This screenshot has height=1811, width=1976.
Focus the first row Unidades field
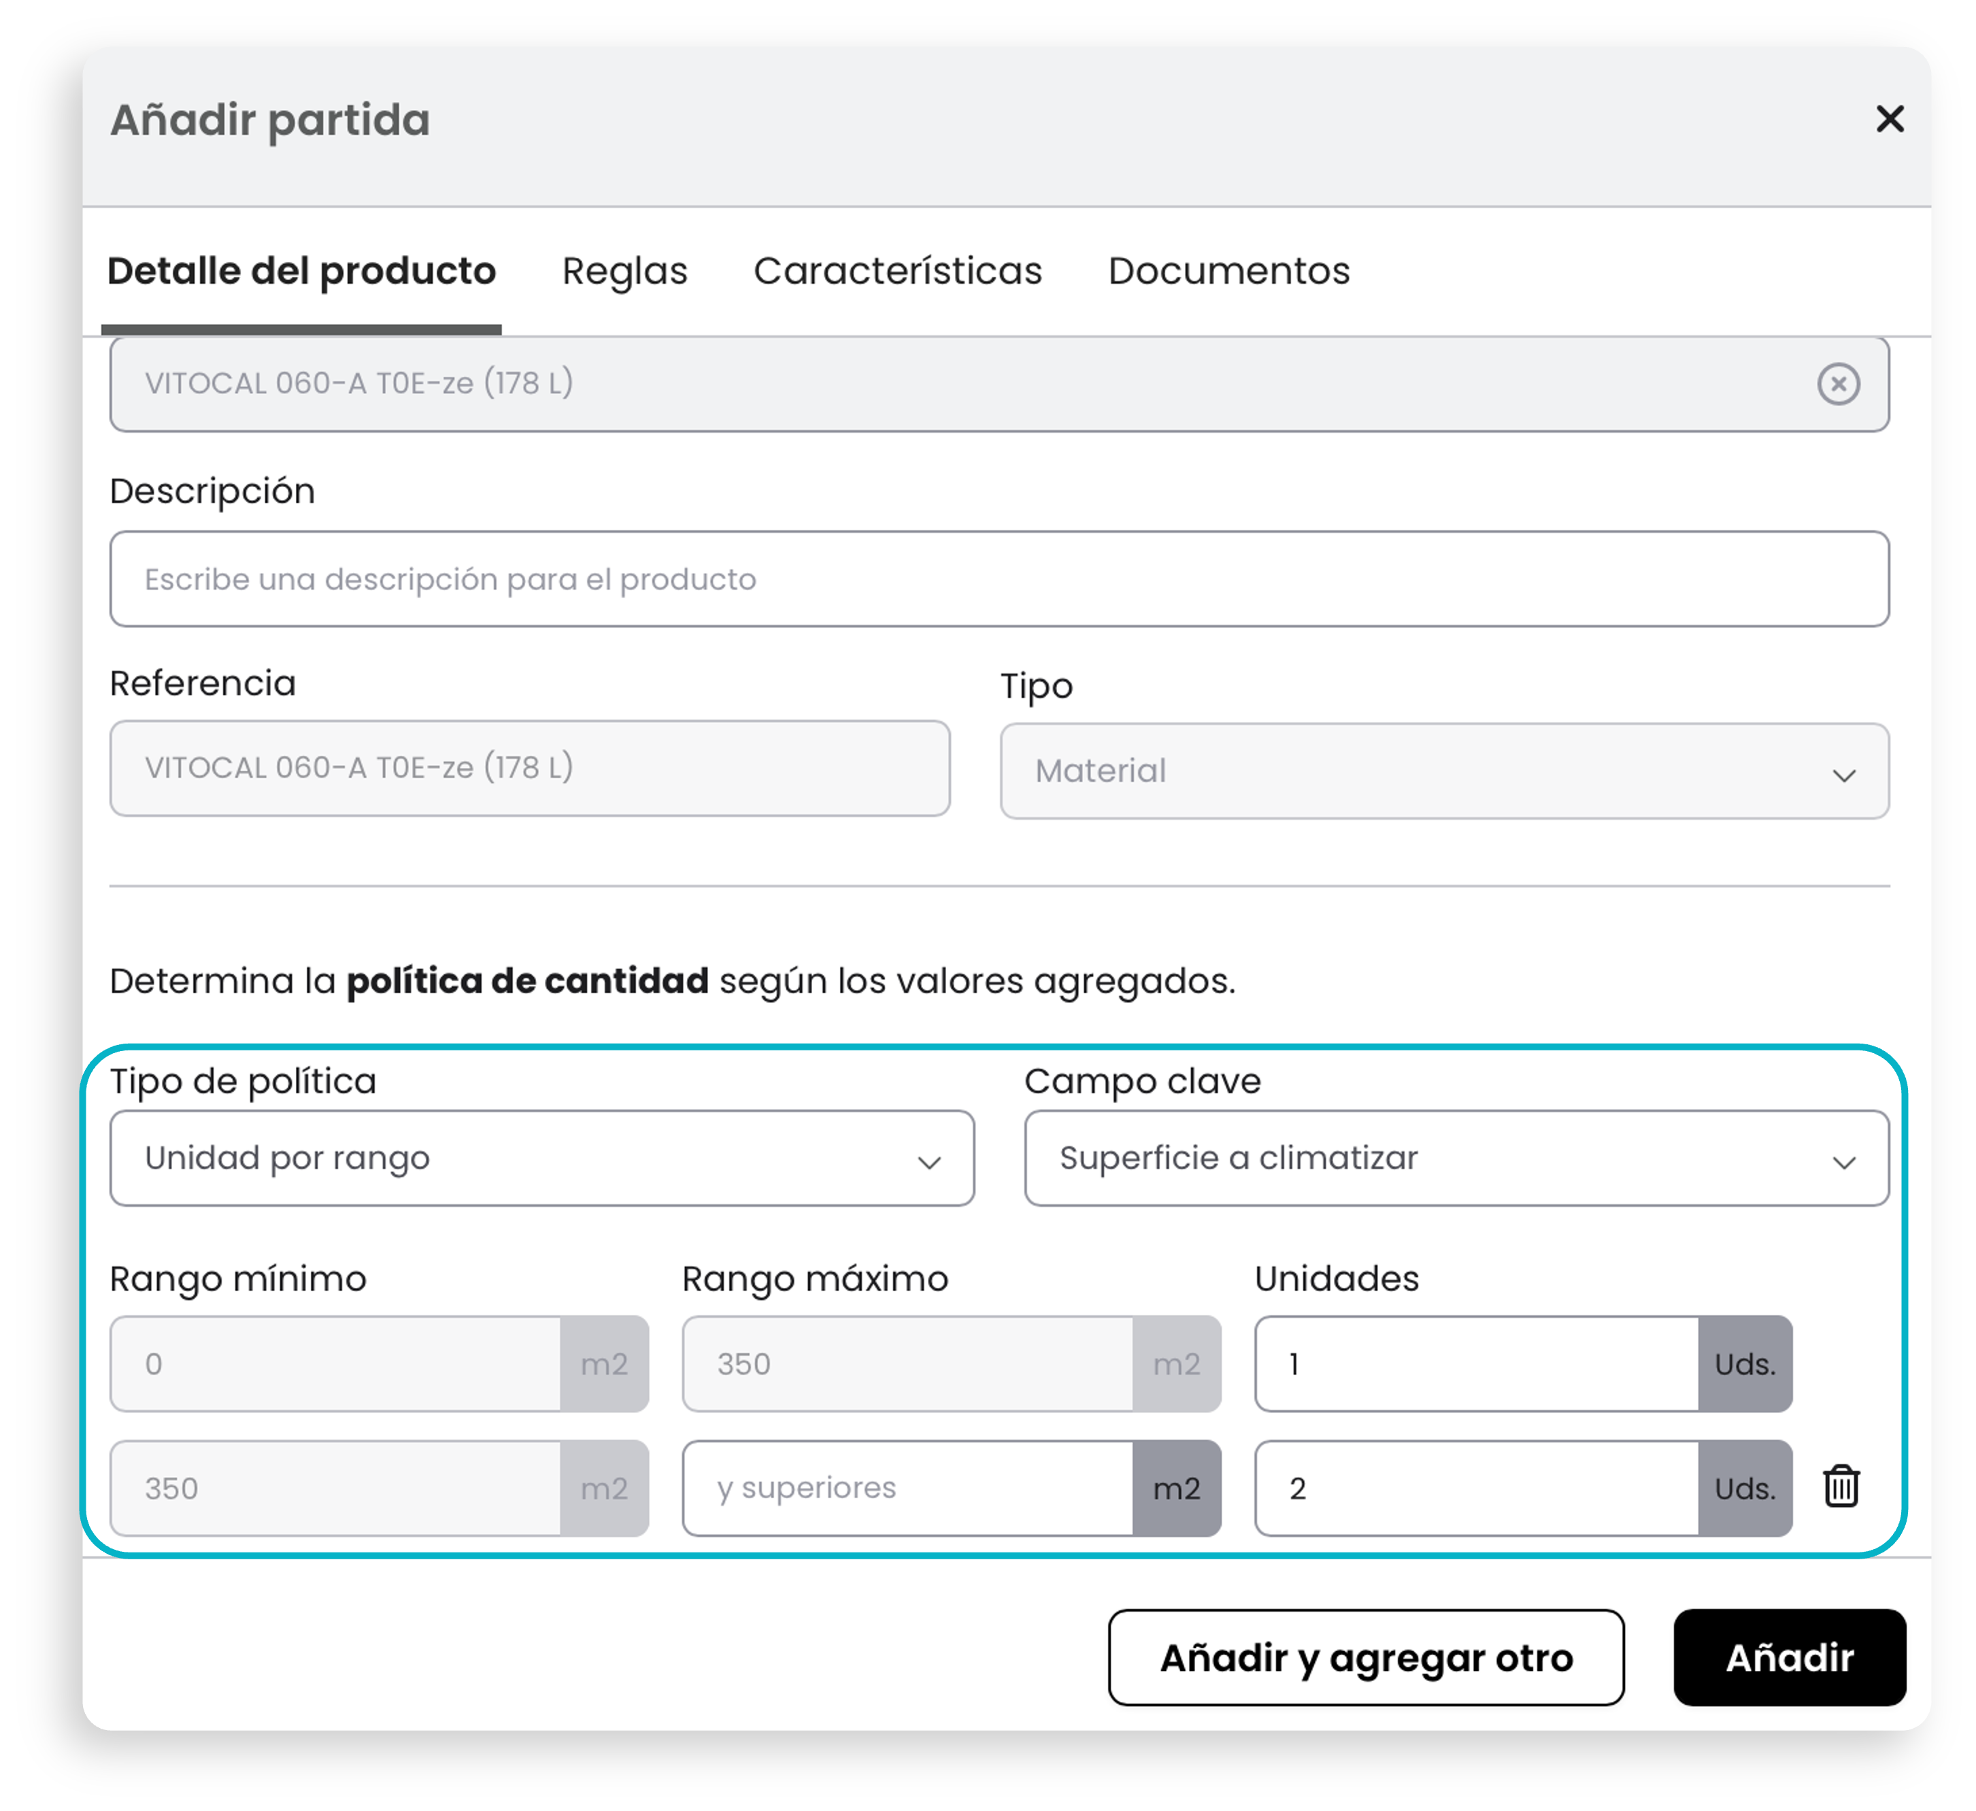pos(1476,1364)
